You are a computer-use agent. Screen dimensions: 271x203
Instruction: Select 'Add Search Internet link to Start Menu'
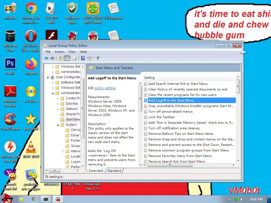178,84
